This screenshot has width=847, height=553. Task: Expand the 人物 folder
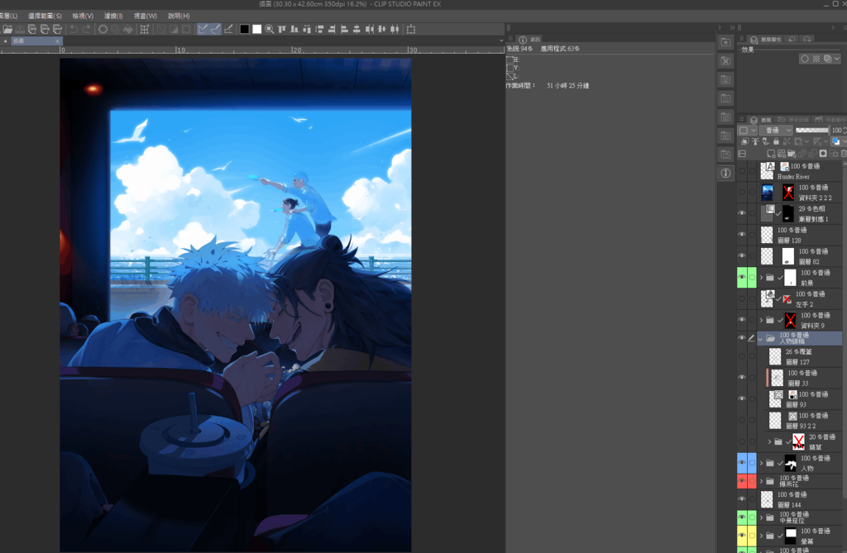point(762,464)
